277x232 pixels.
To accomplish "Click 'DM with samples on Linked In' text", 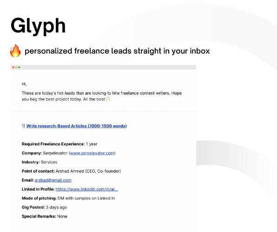I will click(x=86, y=198).
